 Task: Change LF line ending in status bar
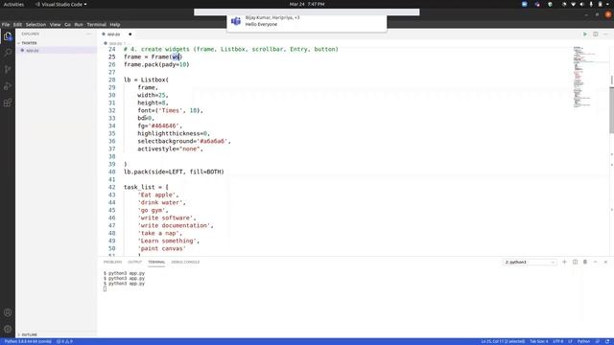coord(570,341)
